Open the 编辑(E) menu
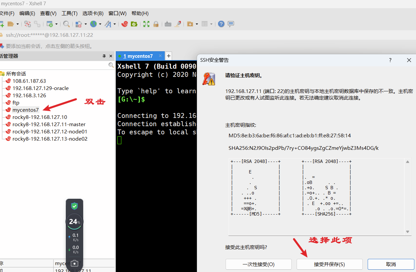 click(x=27, y=13)
